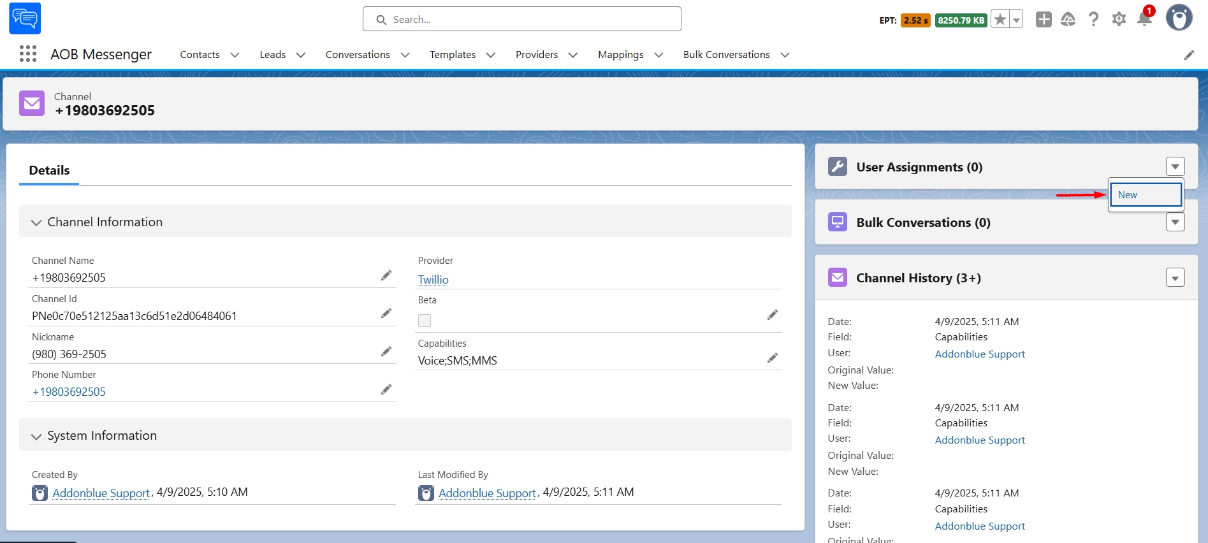Expand the Templates menu chevron
1208x543 pixels.
(491, 55)
